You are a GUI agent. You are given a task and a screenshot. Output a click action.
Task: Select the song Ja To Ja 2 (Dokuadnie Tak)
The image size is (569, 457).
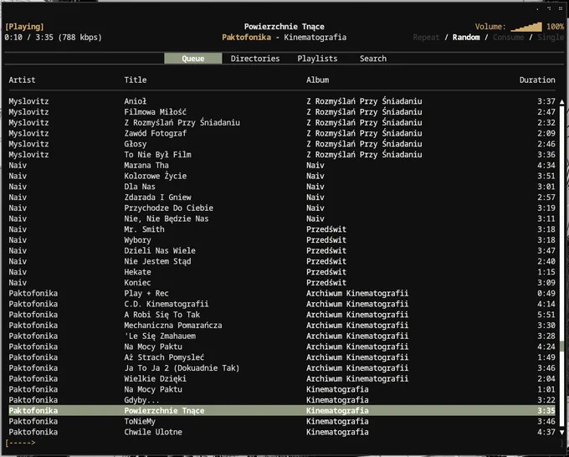tap(282, 368)
